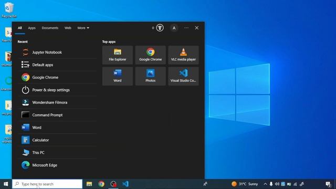Open Default apps from Recent list

[x=57, y=65]
